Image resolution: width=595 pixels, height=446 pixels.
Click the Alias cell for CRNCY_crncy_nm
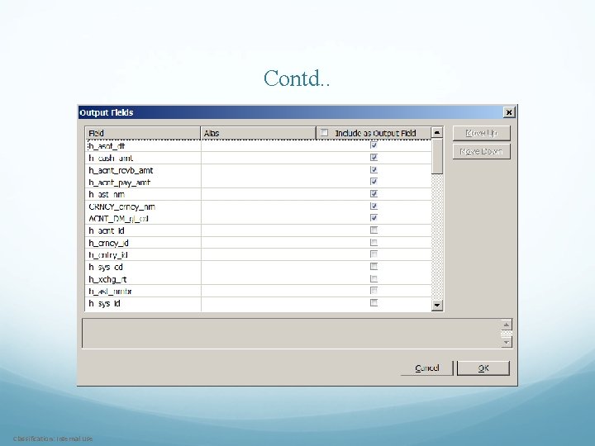pos(259,206)
